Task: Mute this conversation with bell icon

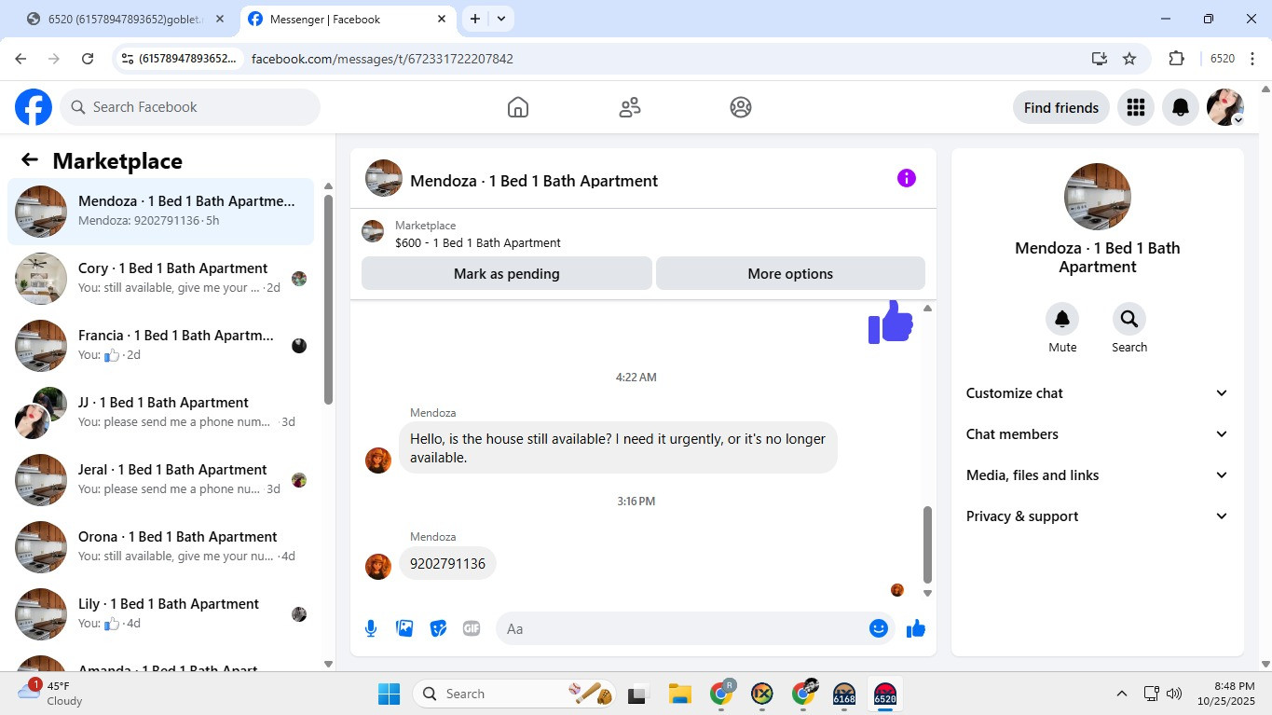Action: click(1062, 320)
